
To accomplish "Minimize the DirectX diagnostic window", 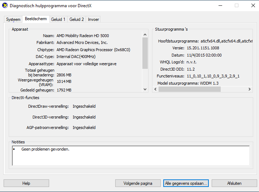I will pos(220,5).
